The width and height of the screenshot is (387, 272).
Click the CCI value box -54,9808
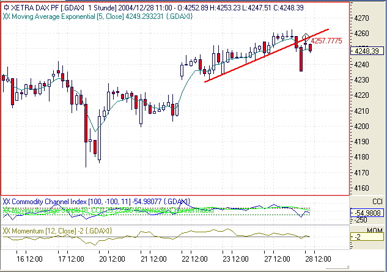[x=367, y=213]
